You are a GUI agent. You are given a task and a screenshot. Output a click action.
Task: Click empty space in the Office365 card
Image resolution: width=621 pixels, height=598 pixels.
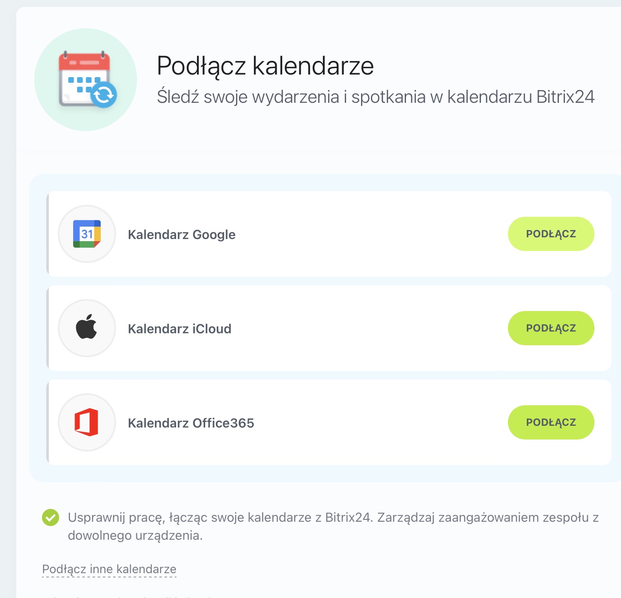click(377, 422)
